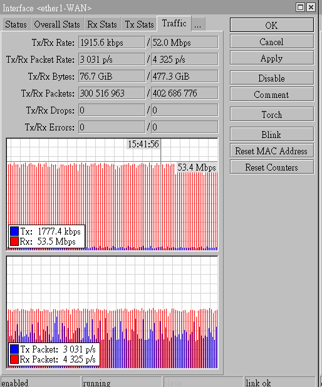Click the Rx Errors value field
322x387 pixels.
coord(184,127)
